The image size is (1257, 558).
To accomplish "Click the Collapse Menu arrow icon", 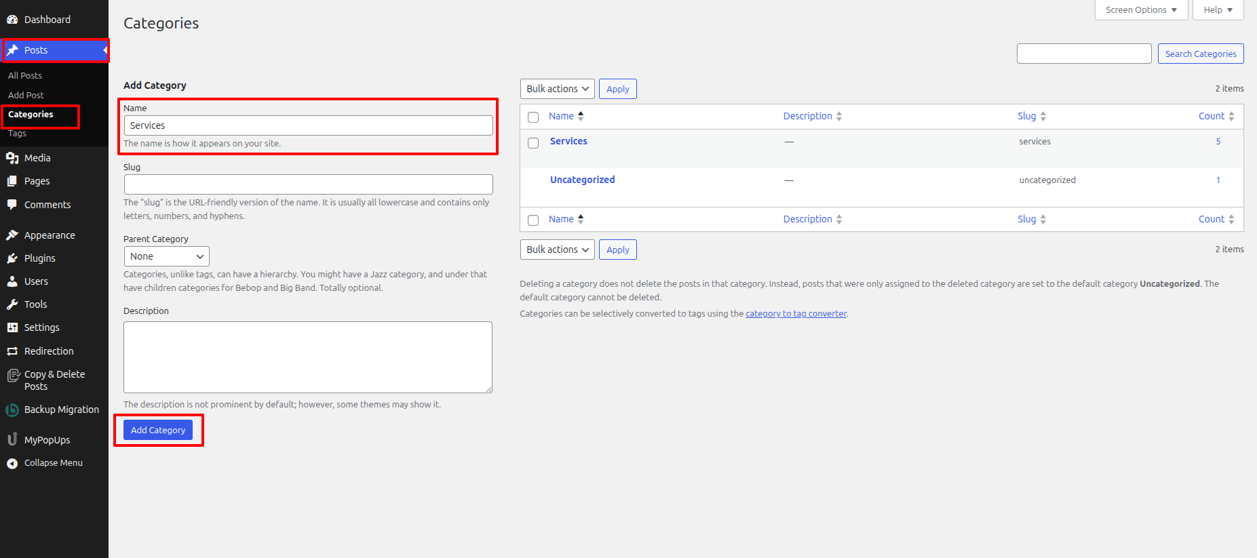I will pyautogui.click(x=12, y=463).
